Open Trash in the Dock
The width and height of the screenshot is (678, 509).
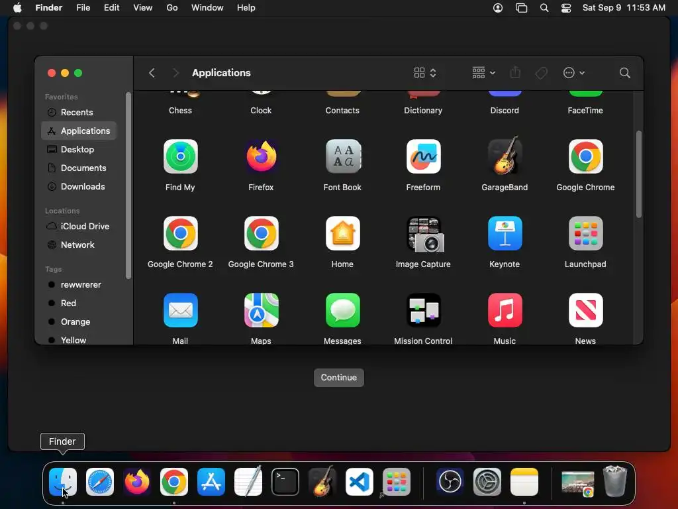tap(615, 481)
